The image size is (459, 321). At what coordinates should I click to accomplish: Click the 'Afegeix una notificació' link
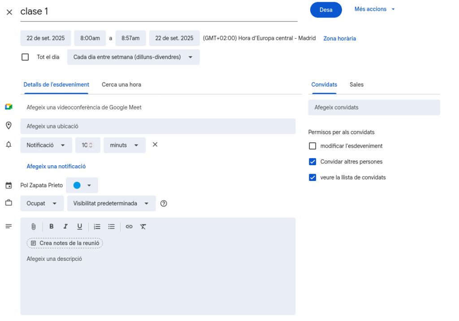click(56, 166)
